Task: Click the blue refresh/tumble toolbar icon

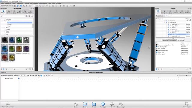Action: point(21,6)
